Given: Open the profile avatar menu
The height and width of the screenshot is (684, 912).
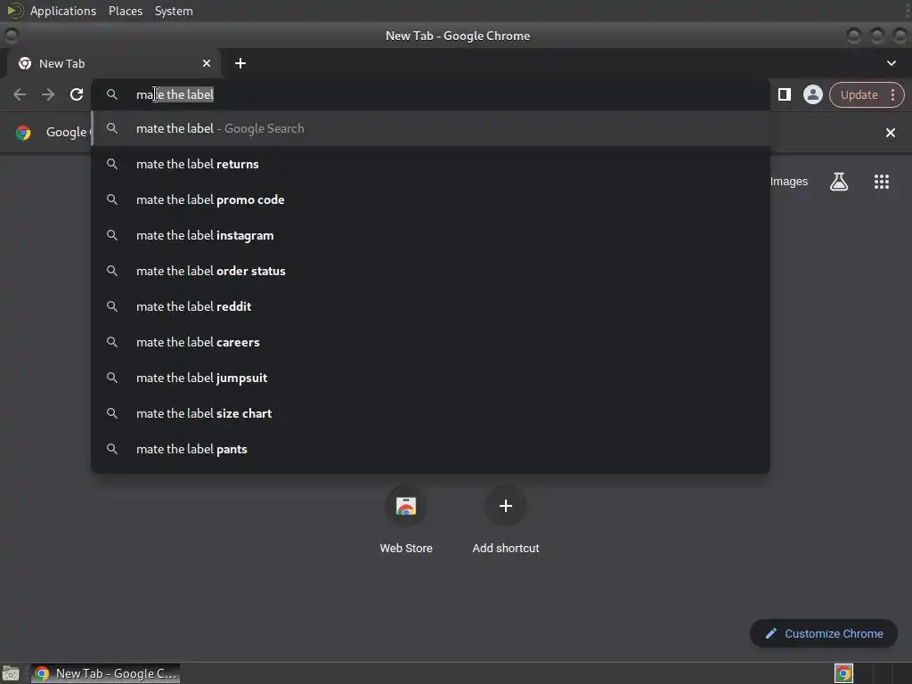Looking at the screenshot, I should (x=812, y=94).
